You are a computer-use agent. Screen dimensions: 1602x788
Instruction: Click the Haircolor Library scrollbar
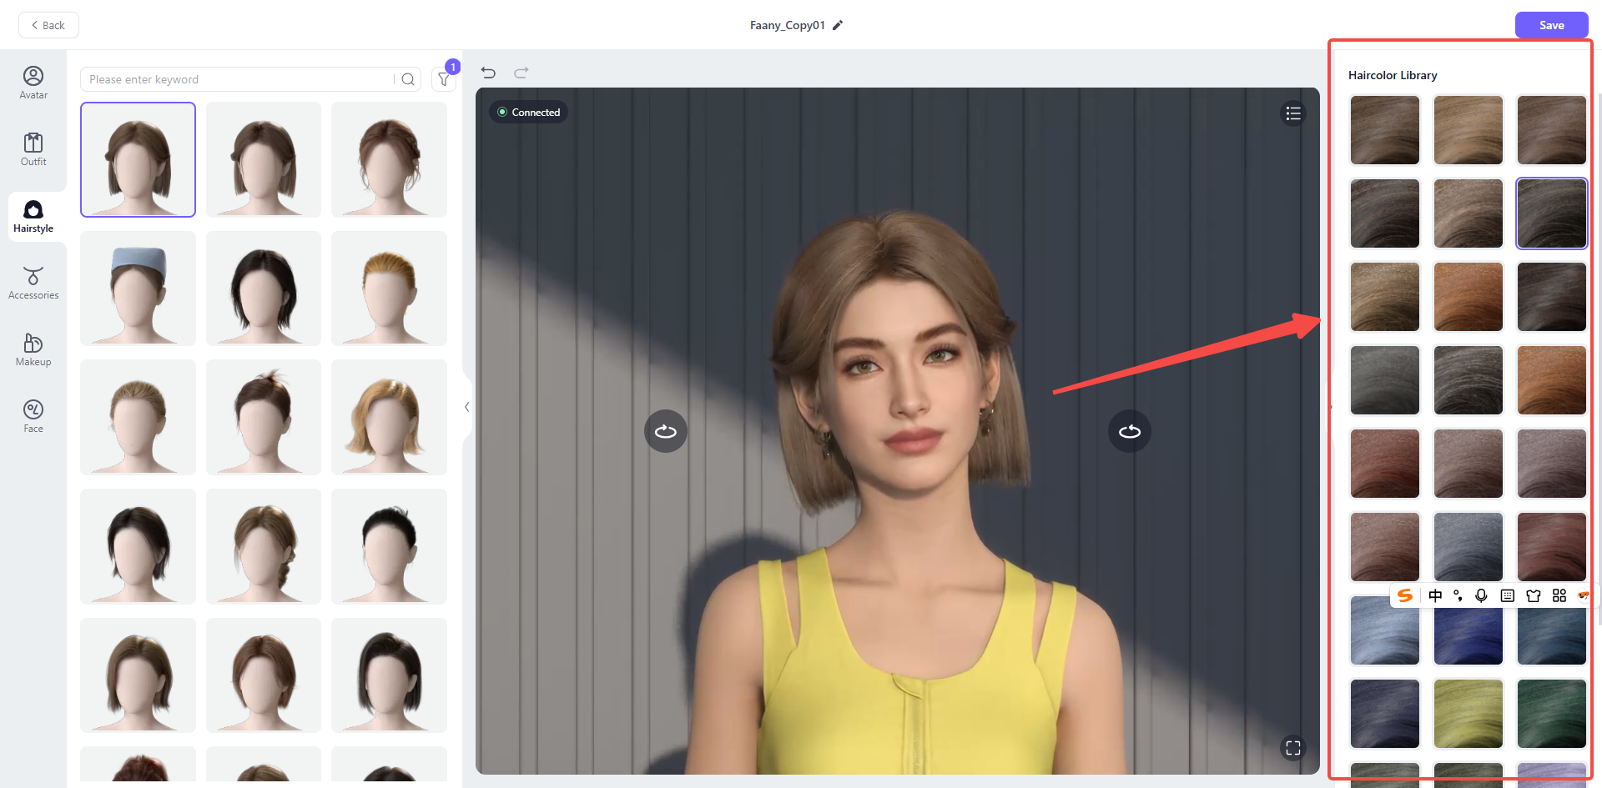tap(1599, 359)
